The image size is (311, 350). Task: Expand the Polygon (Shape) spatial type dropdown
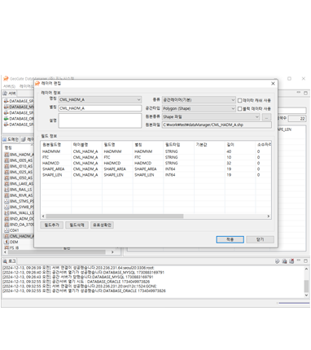199,108
